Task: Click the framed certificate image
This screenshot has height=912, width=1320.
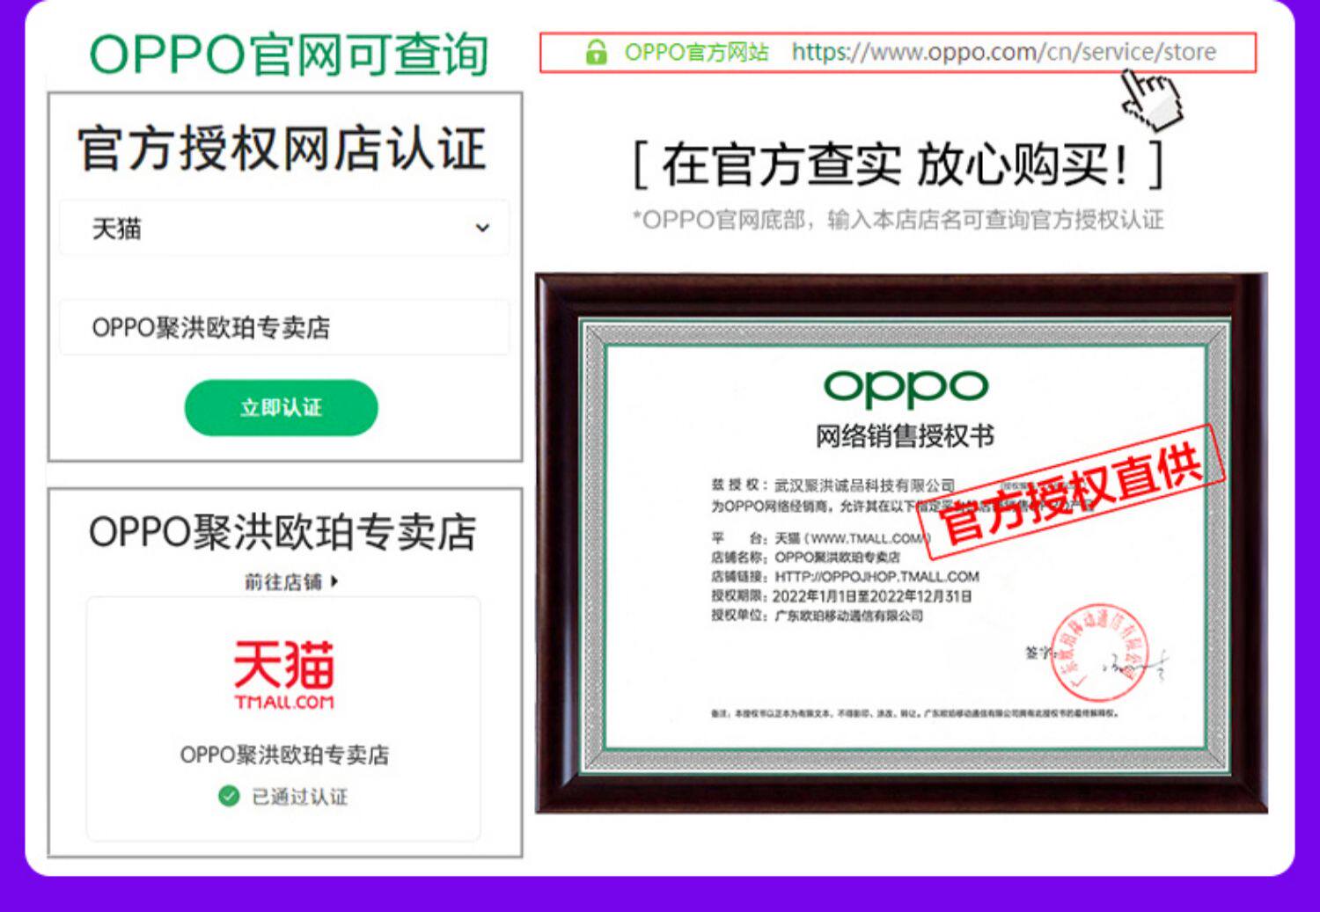Action: (x=902, y=543)
